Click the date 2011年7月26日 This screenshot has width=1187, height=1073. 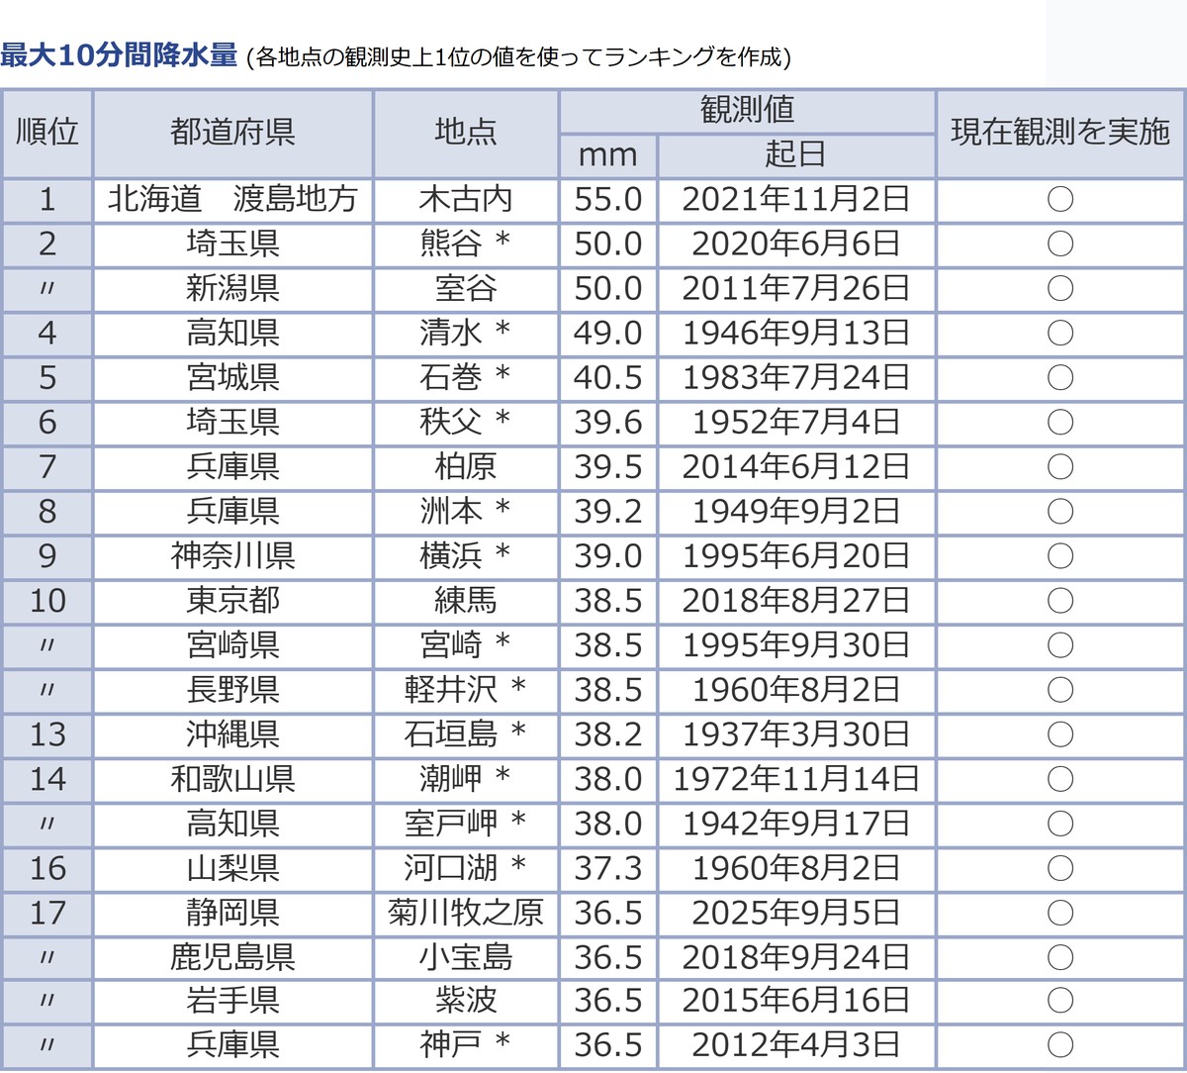[796, 289]
